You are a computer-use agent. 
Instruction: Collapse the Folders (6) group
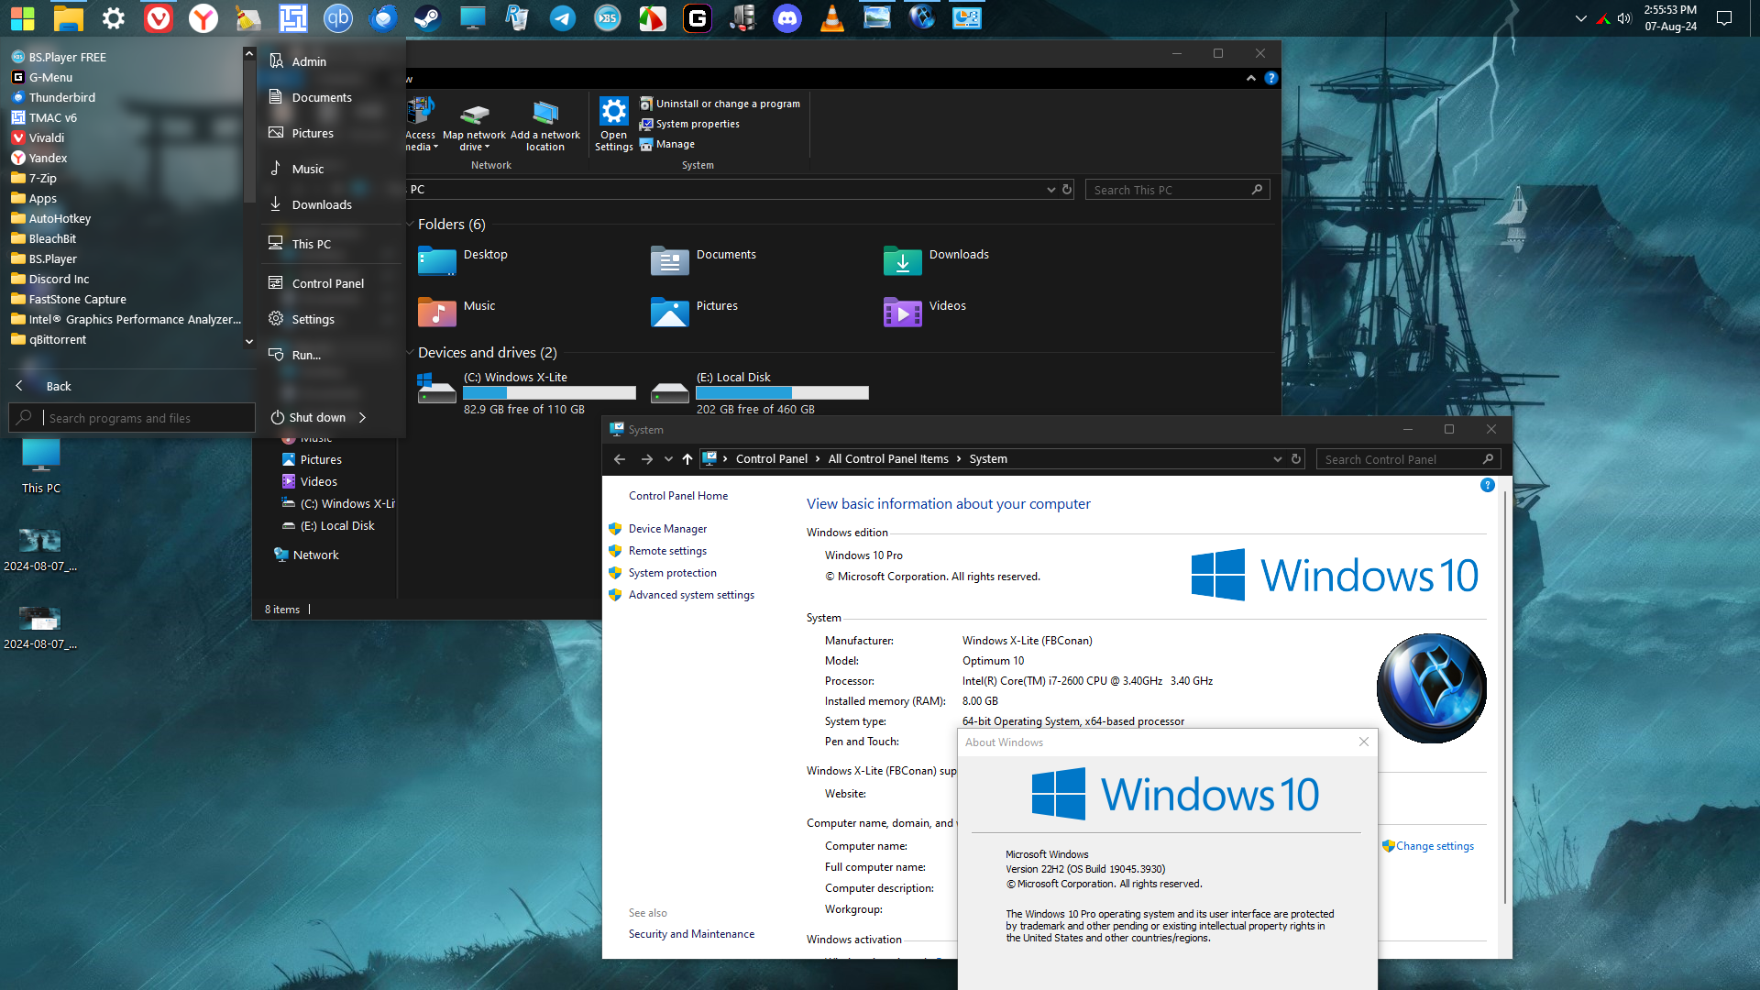click(410, 225)
